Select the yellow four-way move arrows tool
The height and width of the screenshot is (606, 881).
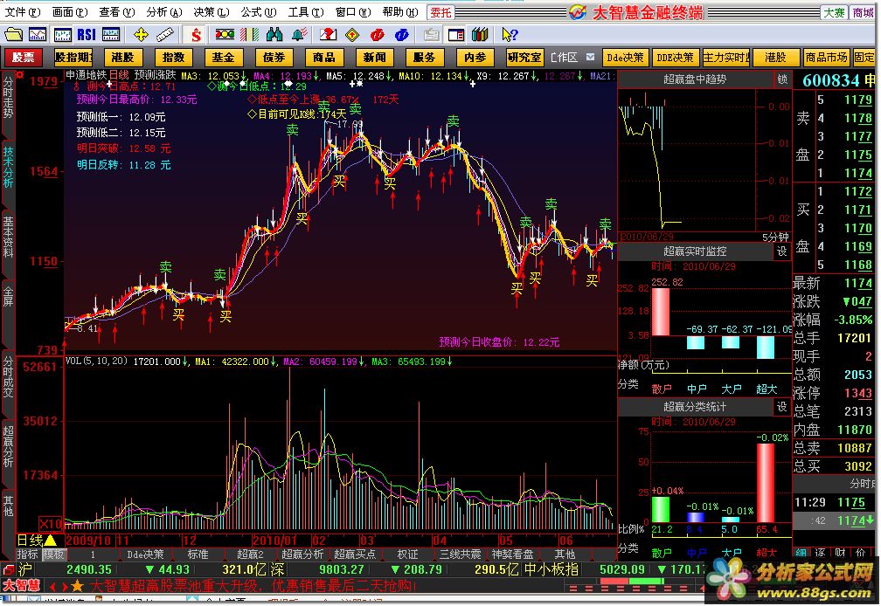click(x=141, y=35)
